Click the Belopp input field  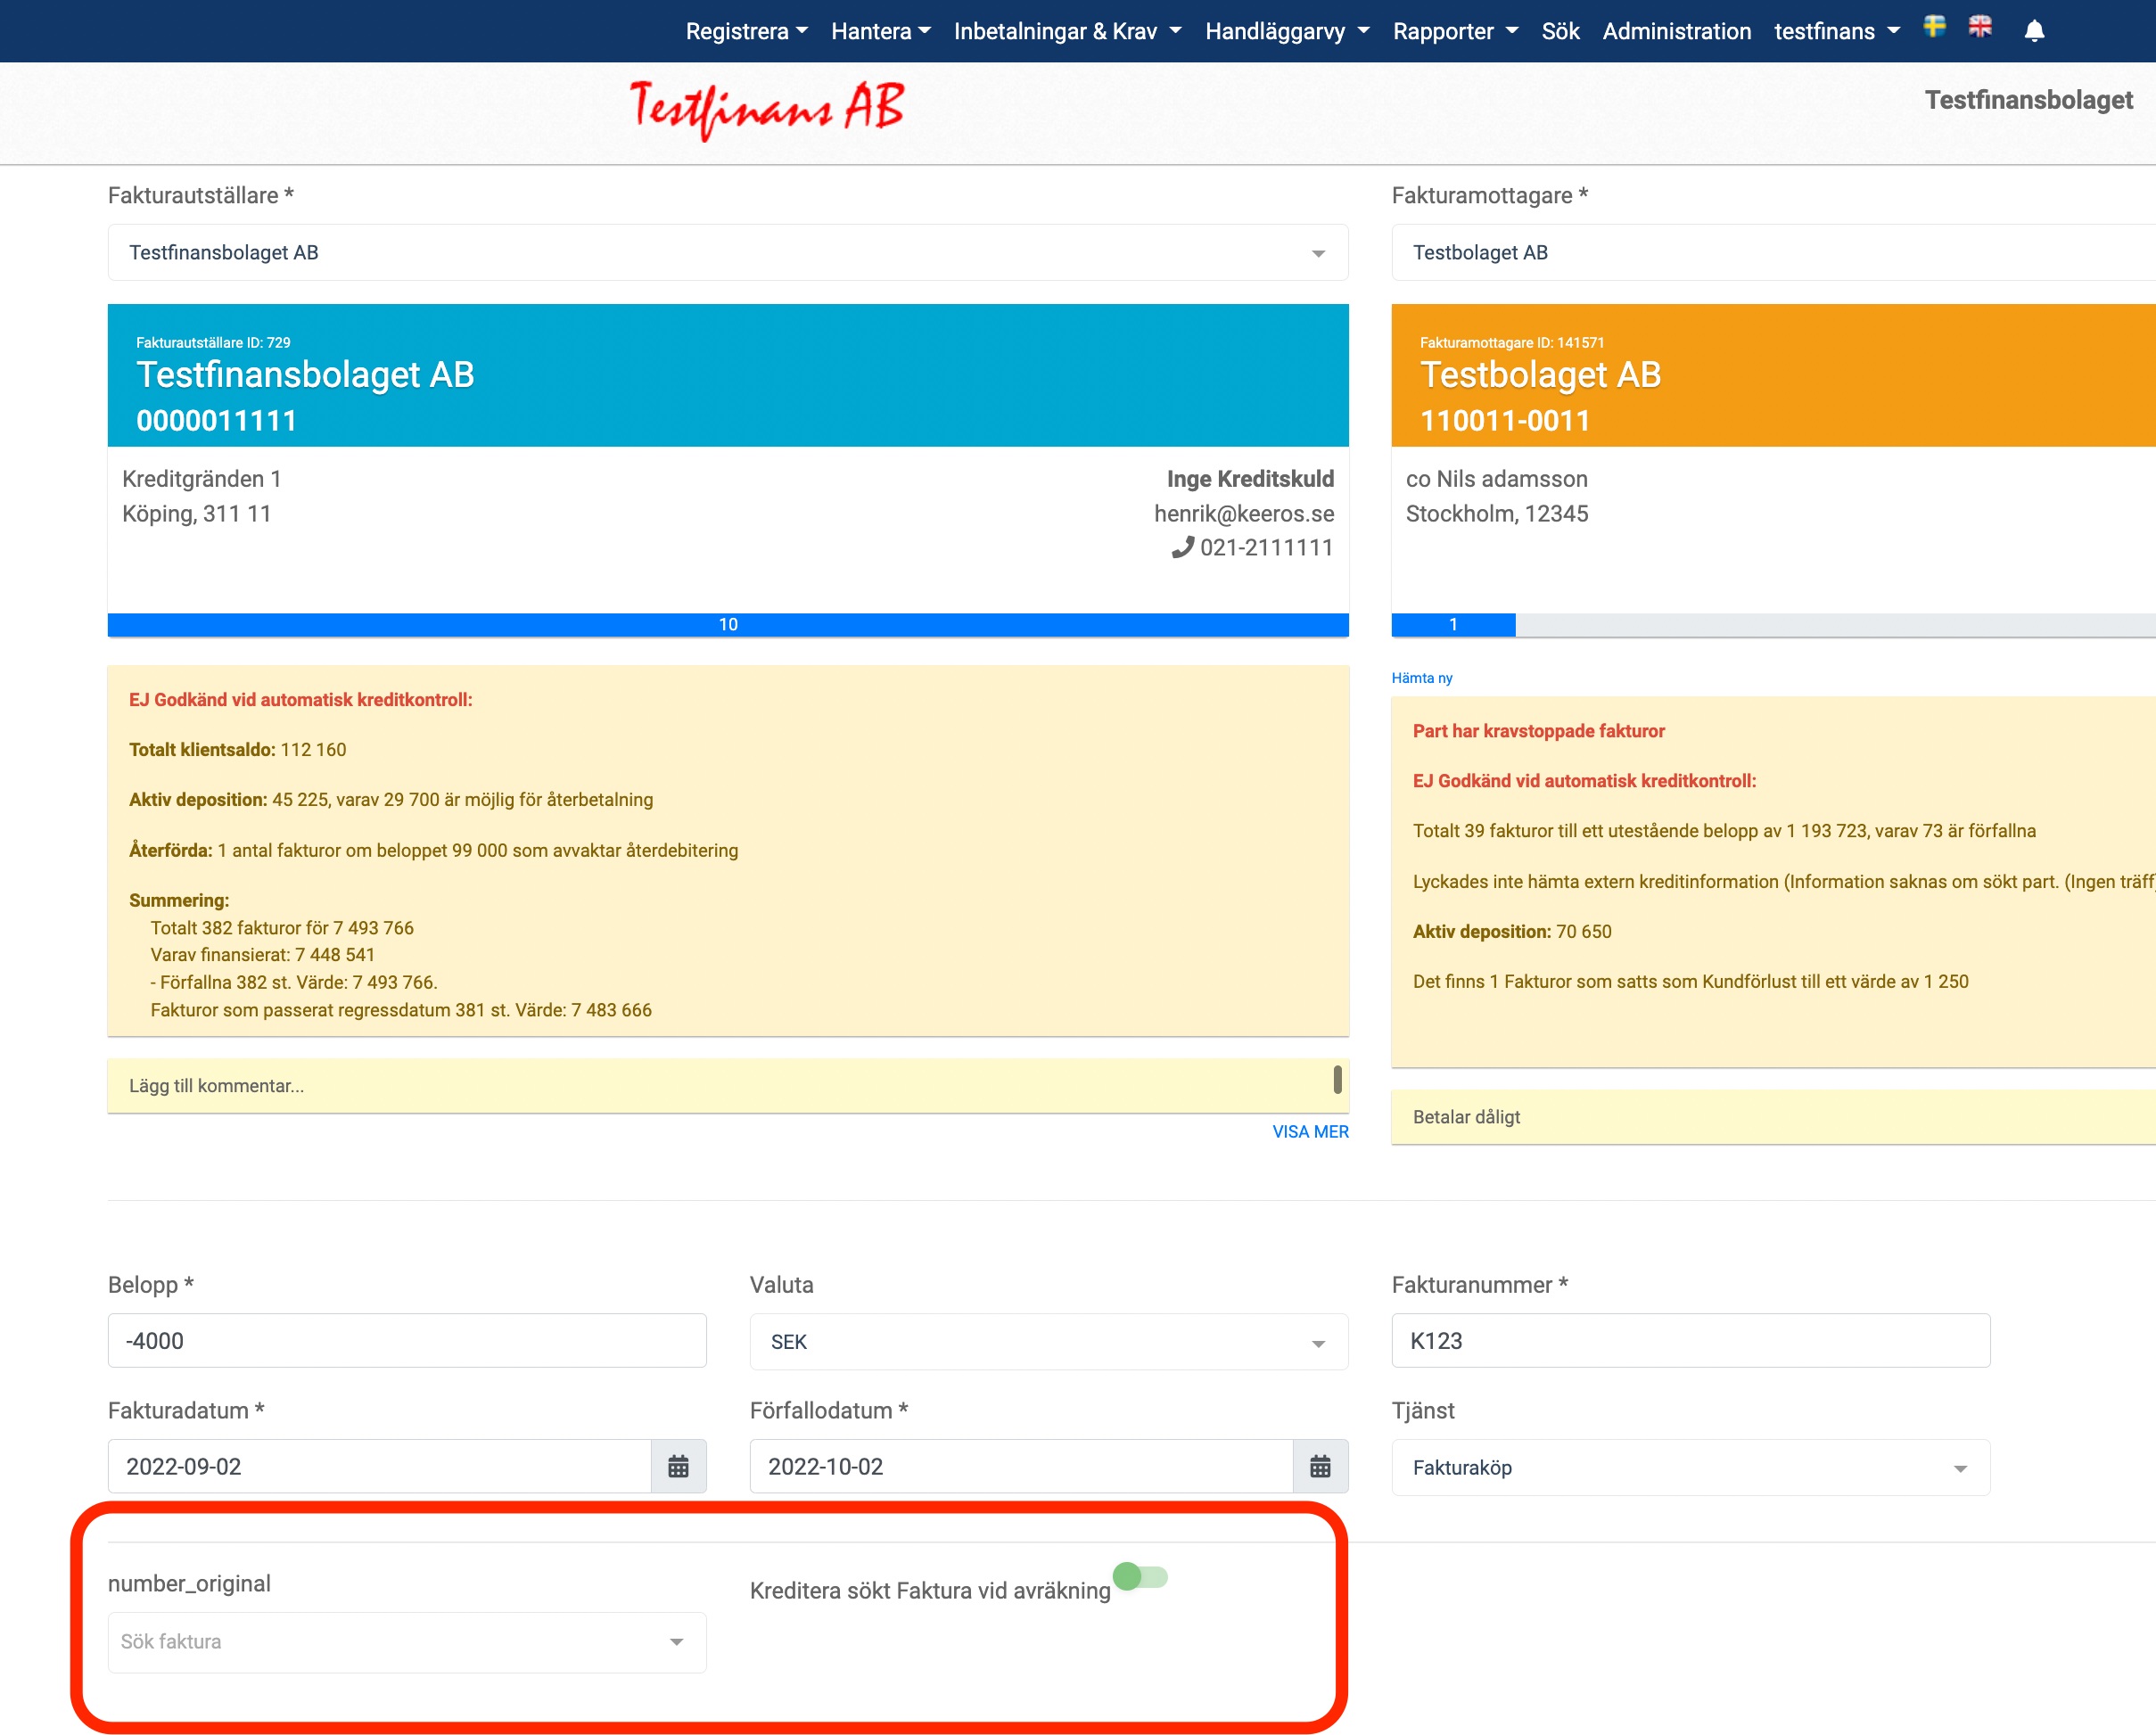click(406, 1341)
